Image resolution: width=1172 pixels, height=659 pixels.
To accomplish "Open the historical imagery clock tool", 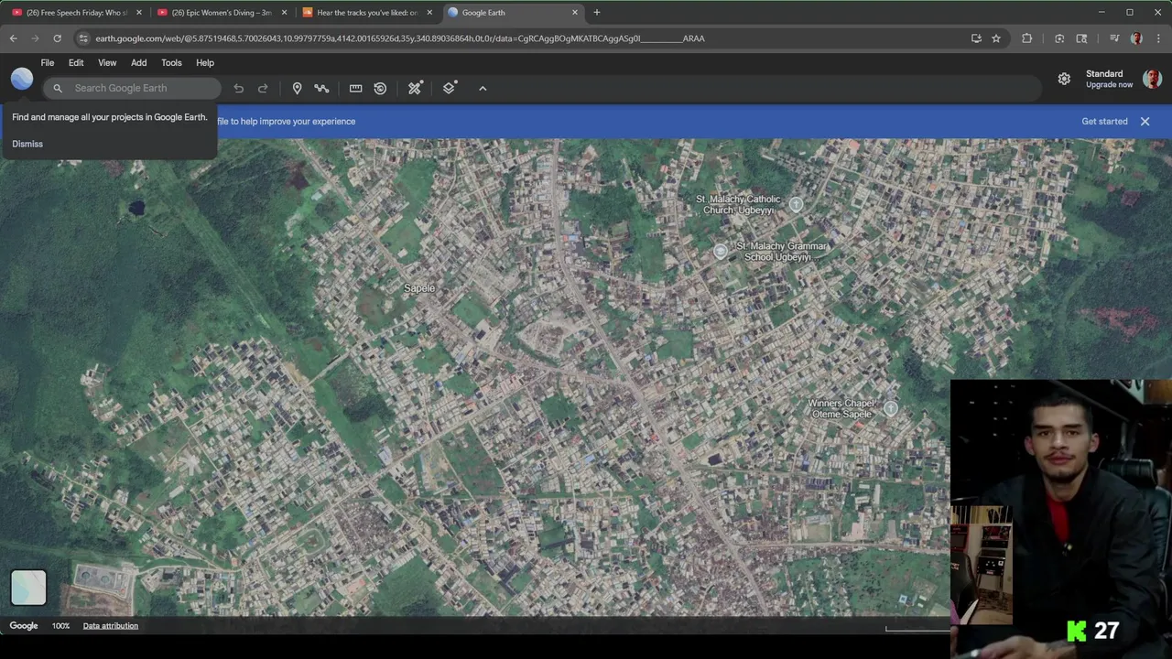I will click(x=380, y=88).
